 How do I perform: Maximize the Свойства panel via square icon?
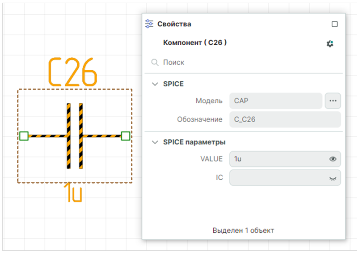334,24
